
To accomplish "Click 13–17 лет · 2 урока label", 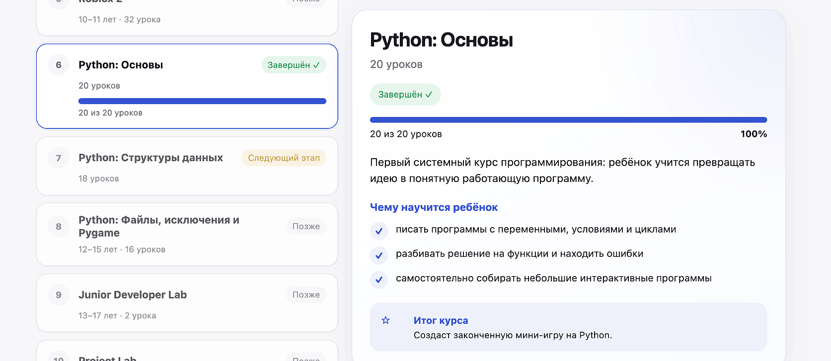I will click(x=117, y=315).
